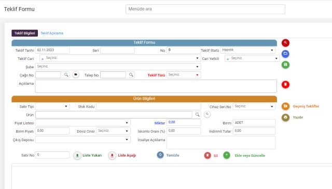The image size is (332, 189).
Task: Click the İrsaliye Açıklama text area
Action: pyautogui.click(x=221, y=143)
